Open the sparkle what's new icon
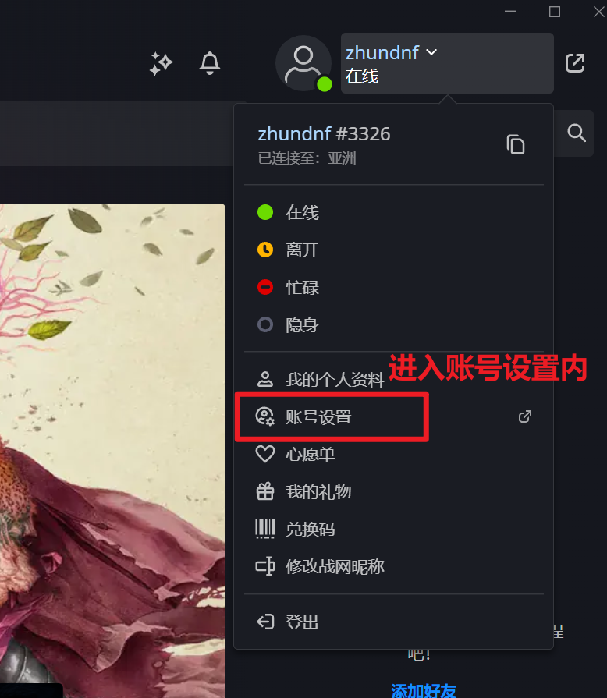Screen dimensions: 607x698 161,64
